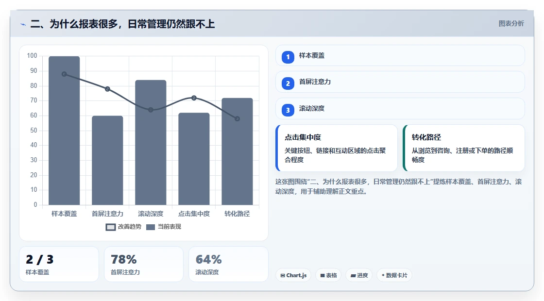Image resolution: width=544 pixels, height=301 pixels.
Task: Select the 转化路径 info card
Action: pos(463,148)
